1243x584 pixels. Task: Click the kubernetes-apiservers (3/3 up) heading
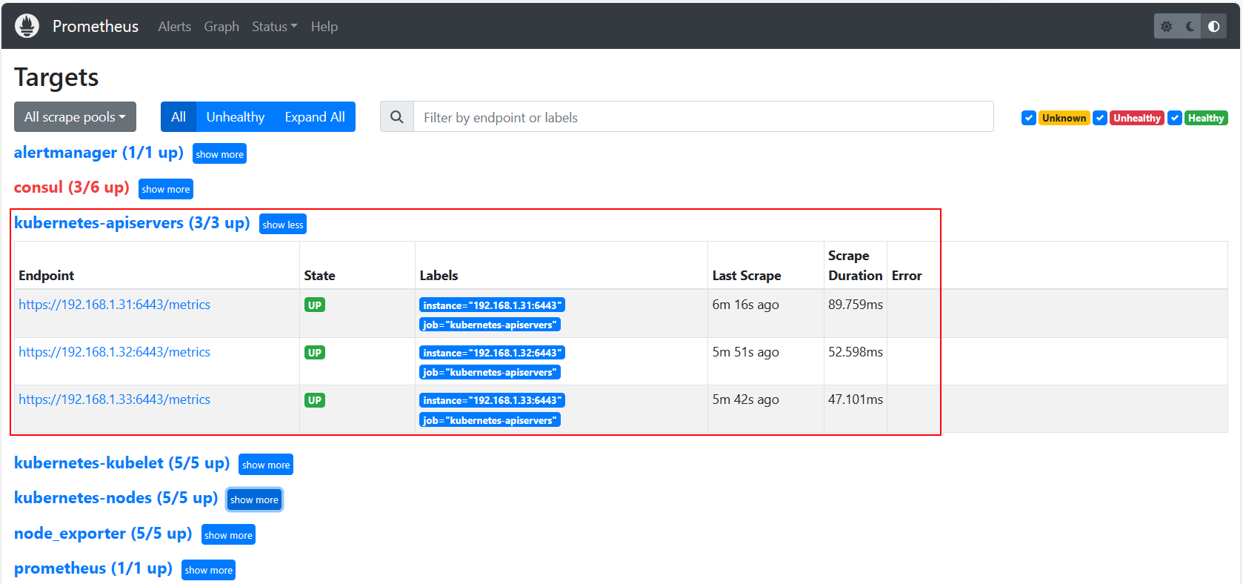pyautogui.click(x=132, y=223)
